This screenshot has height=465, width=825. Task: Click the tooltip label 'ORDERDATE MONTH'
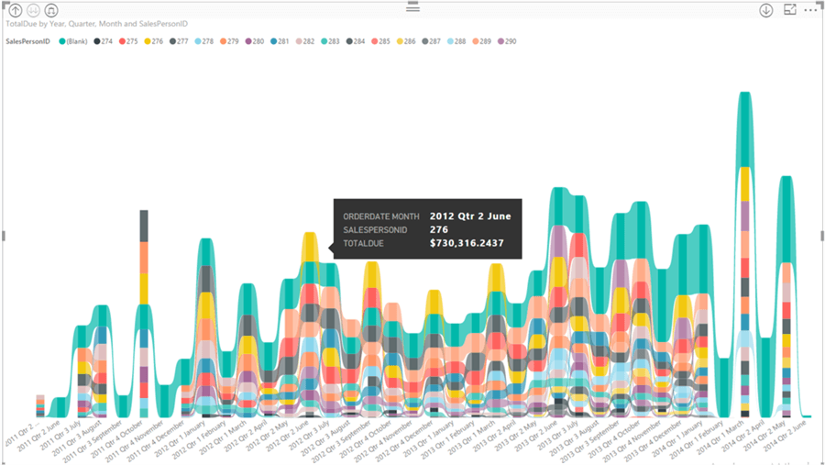(381, 216)
